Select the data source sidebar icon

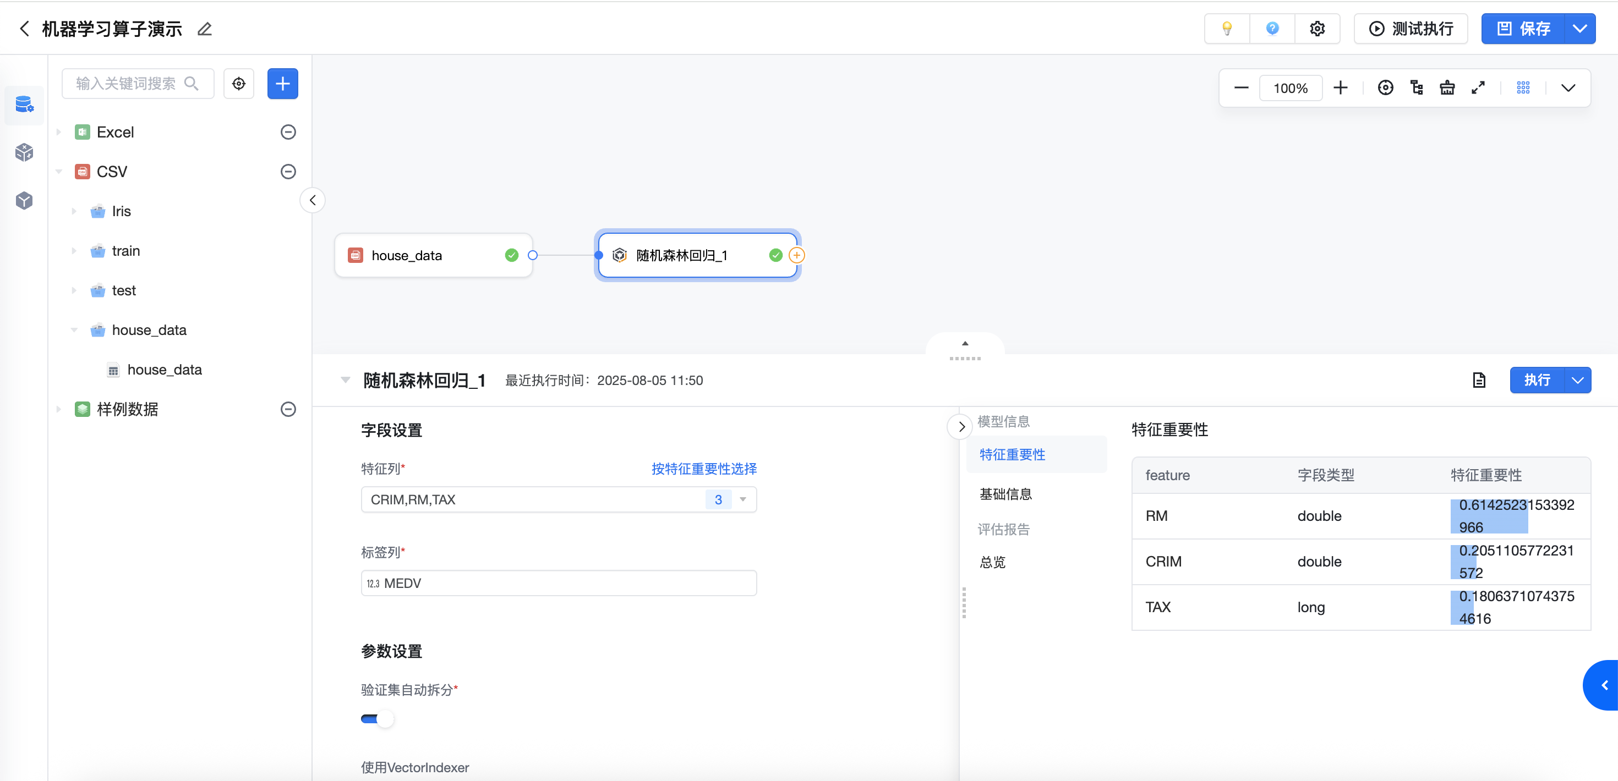(x=24, y=104)
